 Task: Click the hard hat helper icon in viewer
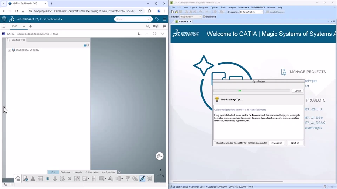tap(159, 156)
